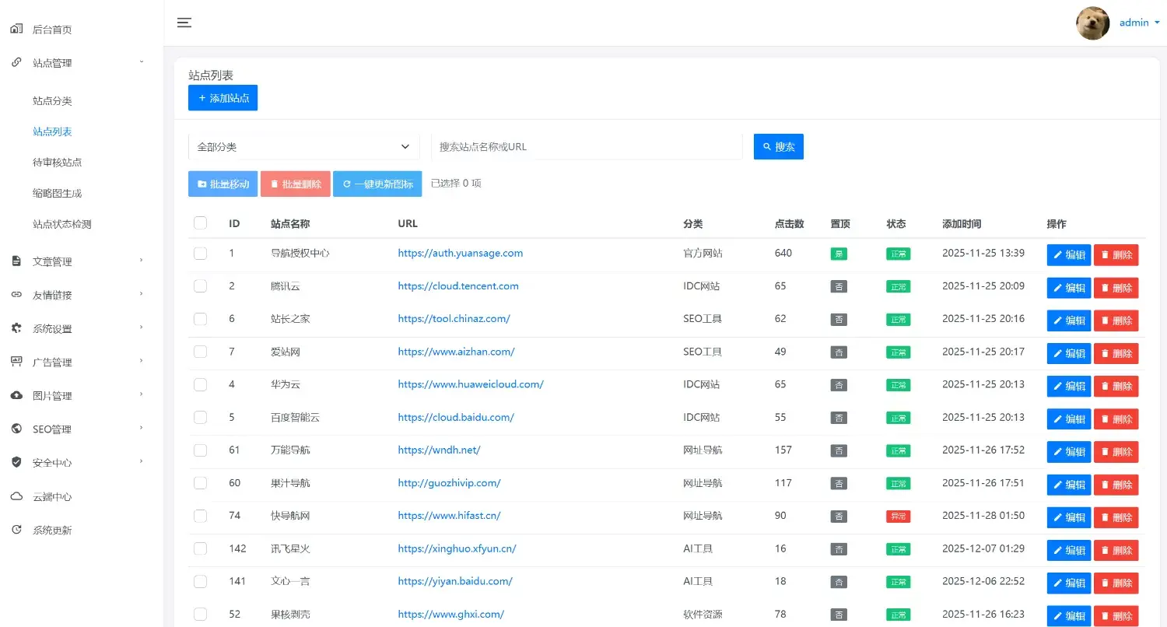Check the box for 导航授权中心 row

[x=200, y=253]
